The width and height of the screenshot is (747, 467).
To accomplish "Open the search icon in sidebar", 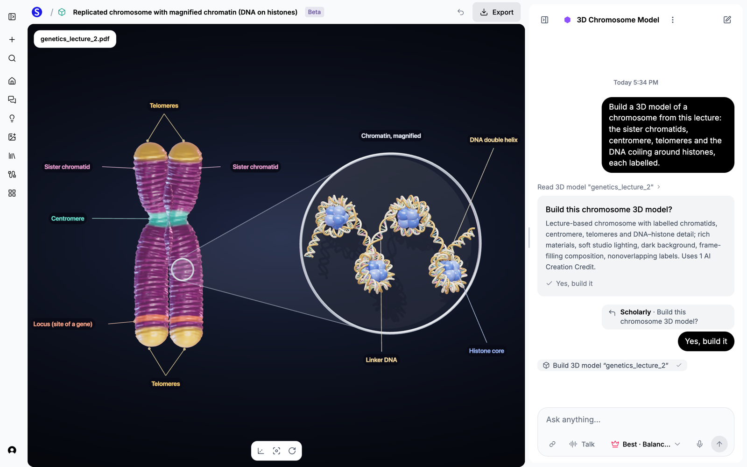I will (x=12, y=58).
